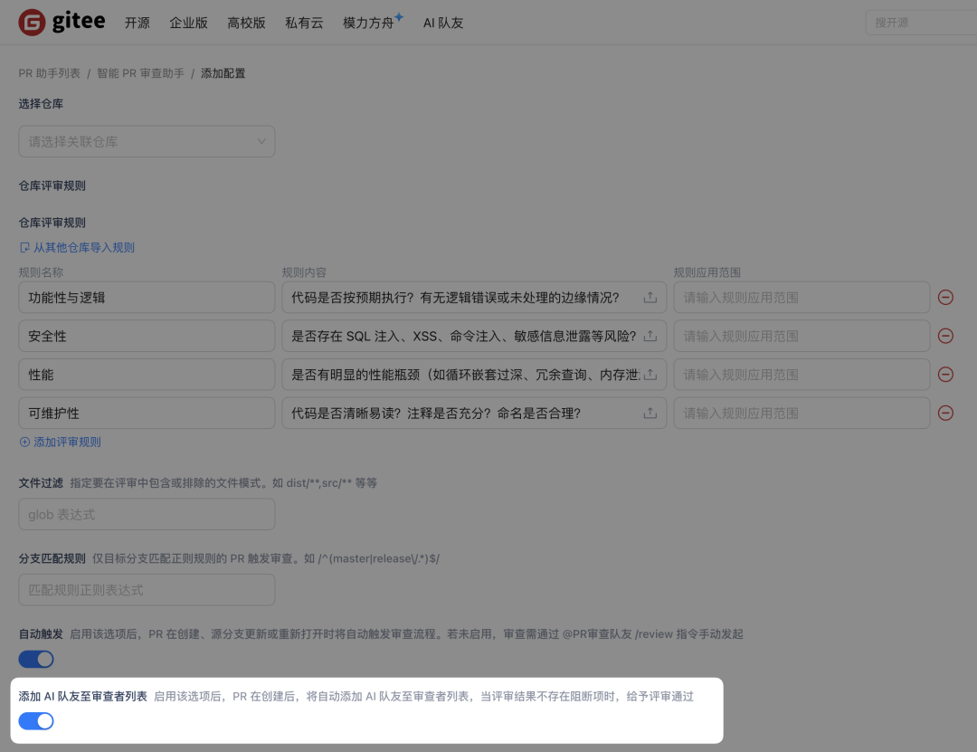The image size is (977, 752).
Task: Delete the 性能 rule with its minus icon
Action: [946, 375]
